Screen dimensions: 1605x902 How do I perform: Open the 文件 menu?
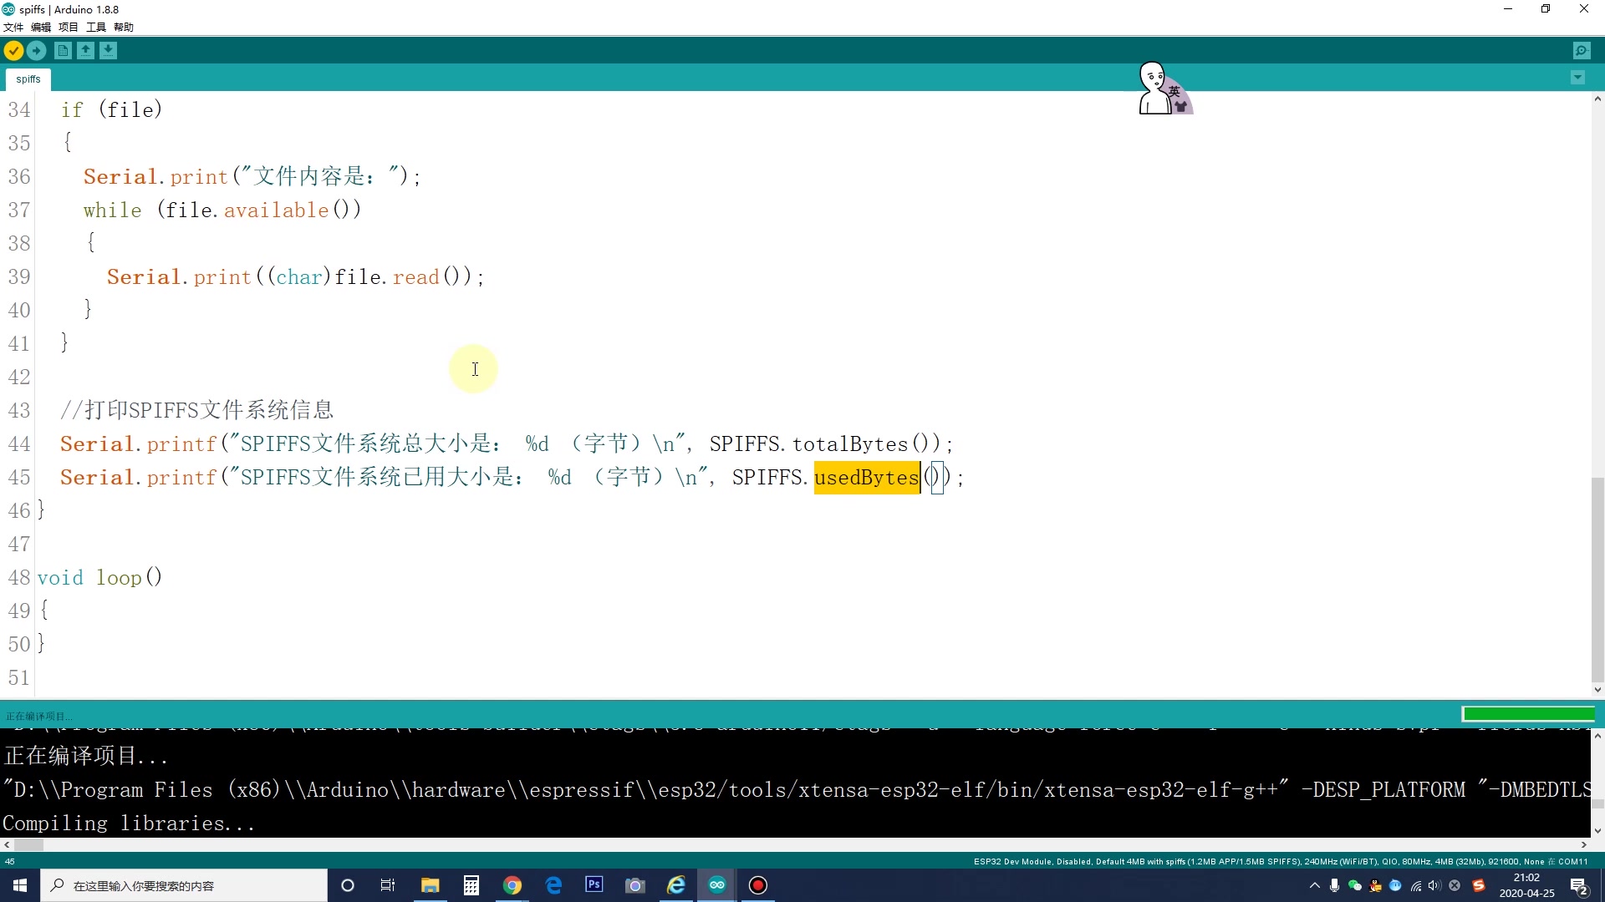(13, 27)
